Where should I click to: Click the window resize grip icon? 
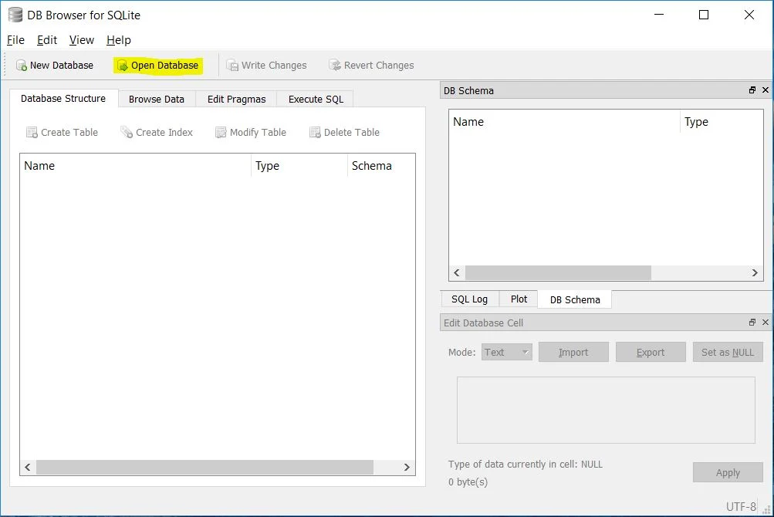pyautogui.click(x=767, y=509)
